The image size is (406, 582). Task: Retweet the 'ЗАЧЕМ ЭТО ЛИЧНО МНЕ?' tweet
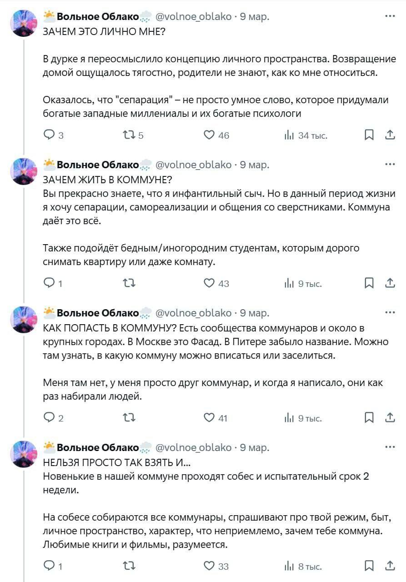coord(129,135)
